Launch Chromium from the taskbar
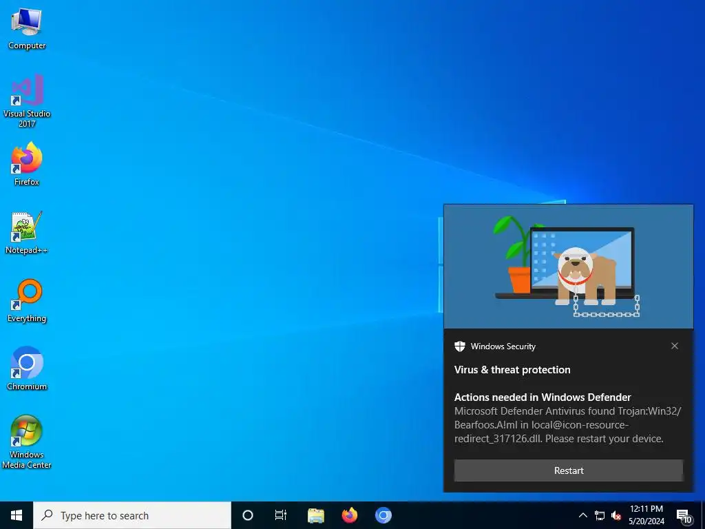The image size is (705, 529). click(383, 515)
